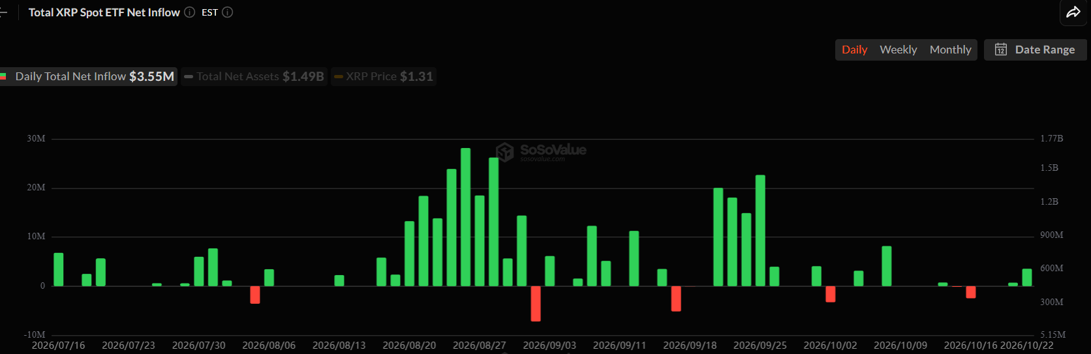Viewport: 1091px width, 354px height.
Task: Select largest red outflow bar near 2026/09/03
Action: pos(536,304)
